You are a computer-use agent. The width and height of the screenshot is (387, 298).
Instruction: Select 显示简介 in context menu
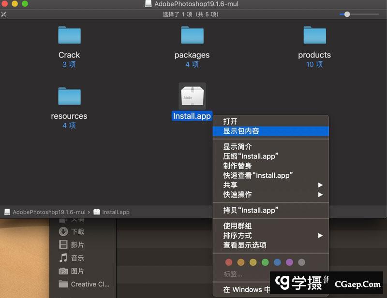pyautogui.click(x=238, y=146)
